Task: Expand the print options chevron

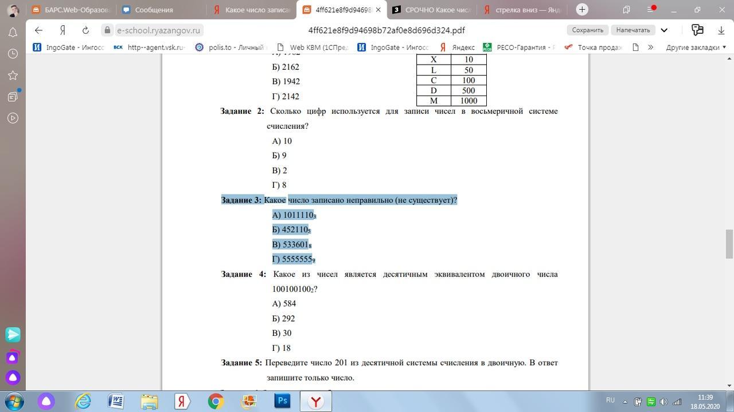Action: [x=664, y=30]
